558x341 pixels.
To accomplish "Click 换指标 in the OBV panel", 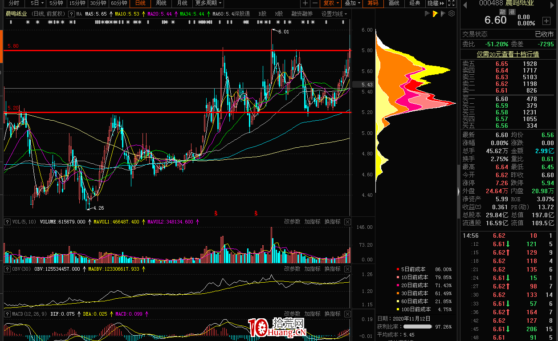I will click(x=332, y=269).
